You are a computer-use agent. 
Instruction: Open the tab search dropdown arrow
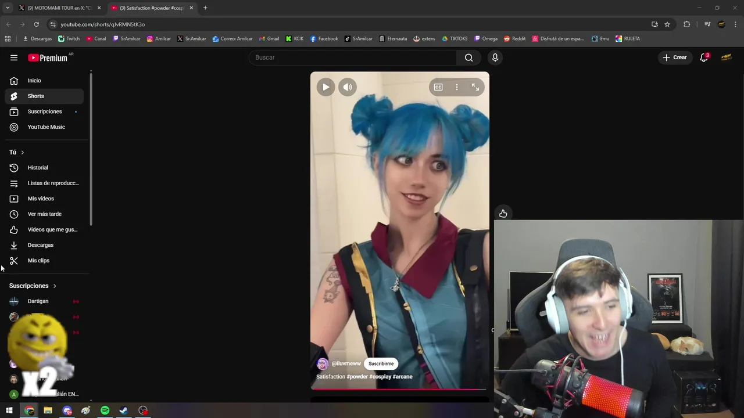8,8
